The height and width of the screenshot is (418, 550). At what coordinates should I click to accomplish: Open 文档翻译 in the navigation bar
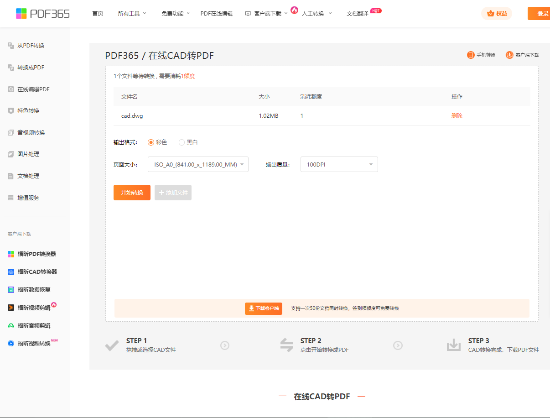[x=358, y=14]
